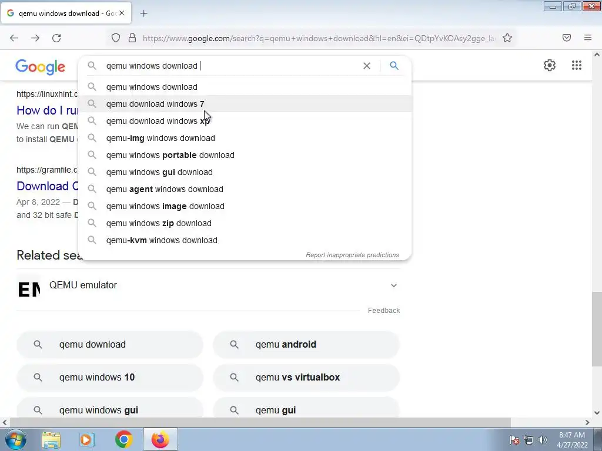Search related term 'qemu vs virtualbox'
602x451 pixels.
(306, 378)
